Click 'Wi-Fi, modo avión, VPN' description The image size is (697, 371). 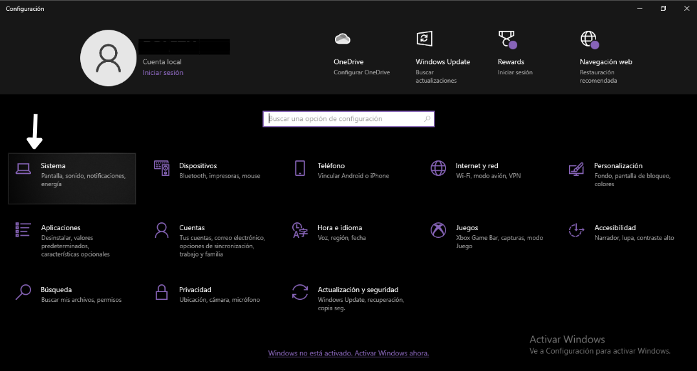pyautogui.click(x=488, y=176)
